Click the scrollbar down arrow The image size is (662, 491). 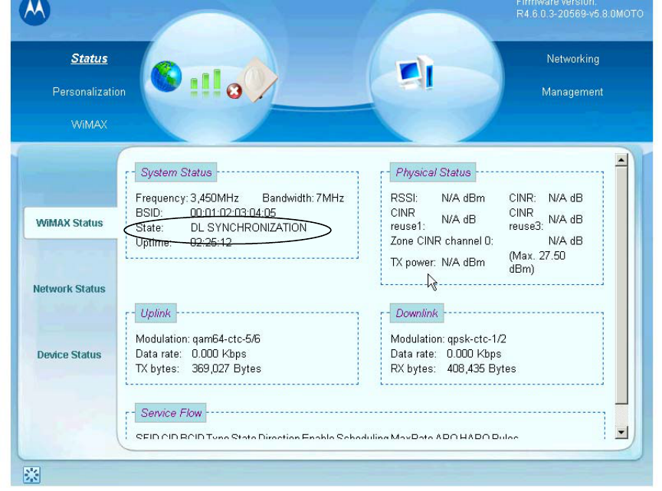(621, 432)
